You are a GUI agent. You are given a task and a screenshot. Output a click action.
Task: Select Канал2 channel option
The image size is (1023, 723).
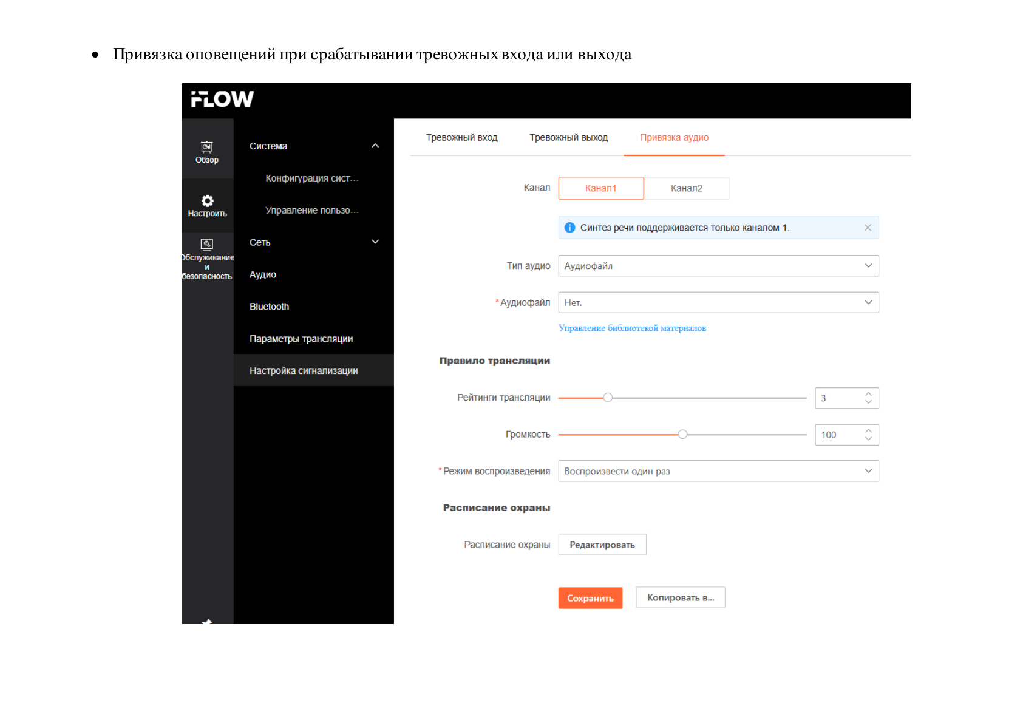(687, 188)
